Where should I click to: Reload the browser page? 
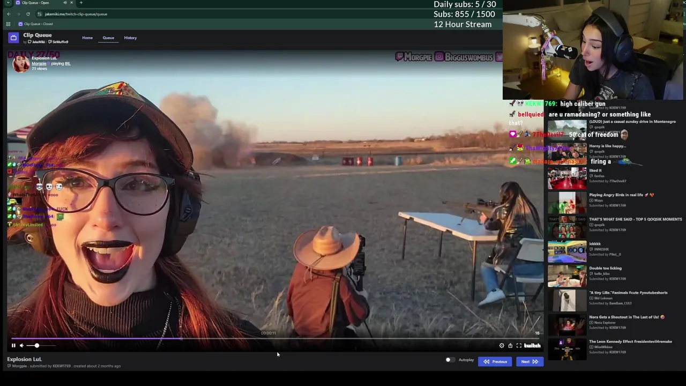28,14
